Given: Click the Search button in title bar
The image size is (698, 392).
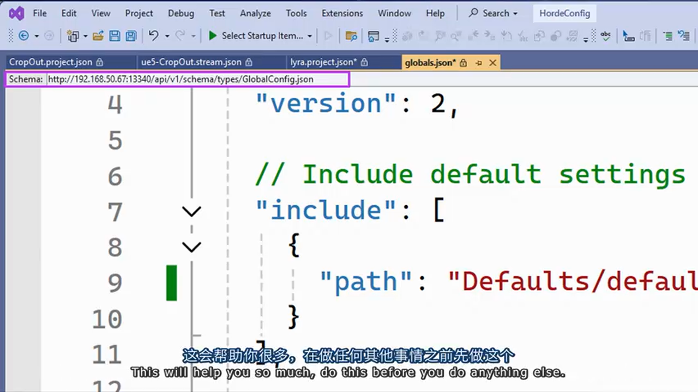Looking at the screenshot, I should click(493, 13).
